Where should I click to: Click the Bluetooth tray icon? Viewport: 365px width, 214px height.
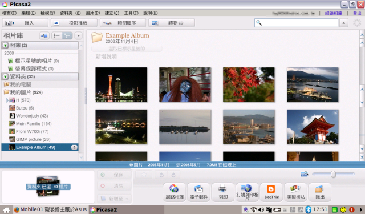308,209
